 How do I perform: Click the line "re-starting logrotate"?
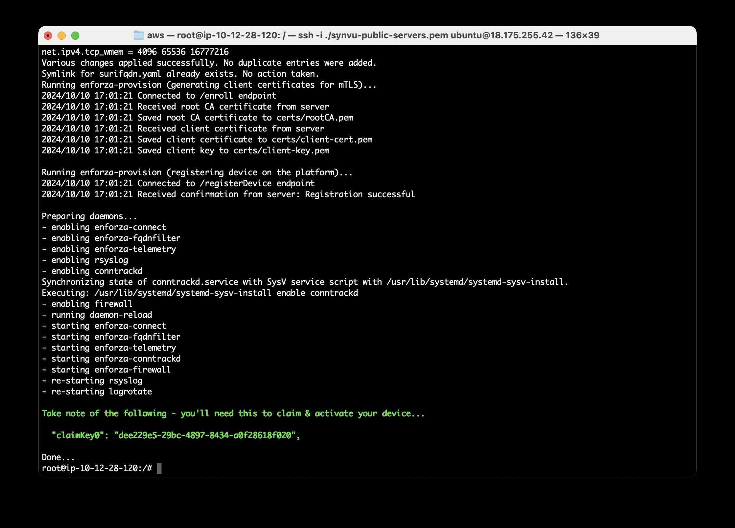(97, 392)
